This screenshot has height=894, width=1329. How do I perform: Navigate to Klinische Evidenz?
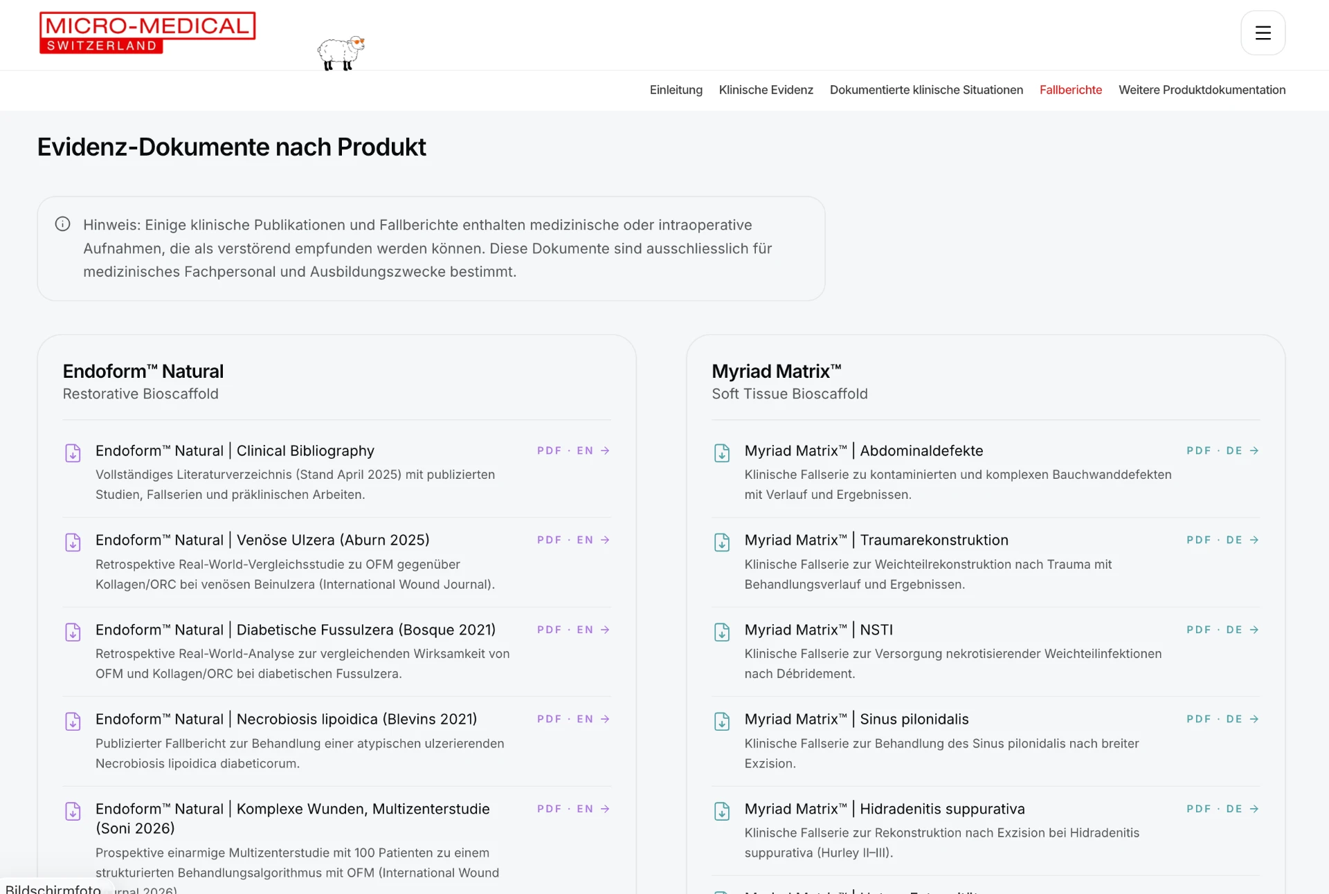pyautogui.click(x=766, y=90)
